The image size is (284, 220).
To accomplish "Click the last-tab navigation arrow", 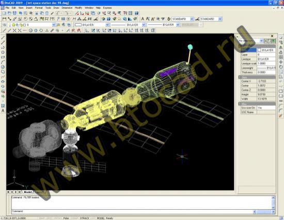I will (20, 192).
